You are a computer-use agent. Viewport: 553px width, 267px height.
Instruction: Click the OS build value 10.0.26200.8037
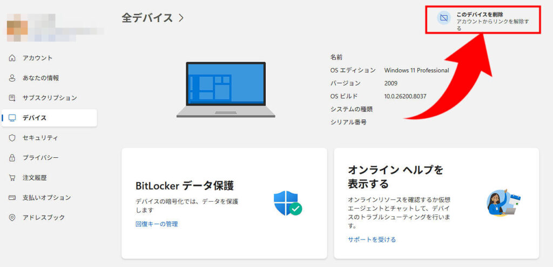[405, 96]
